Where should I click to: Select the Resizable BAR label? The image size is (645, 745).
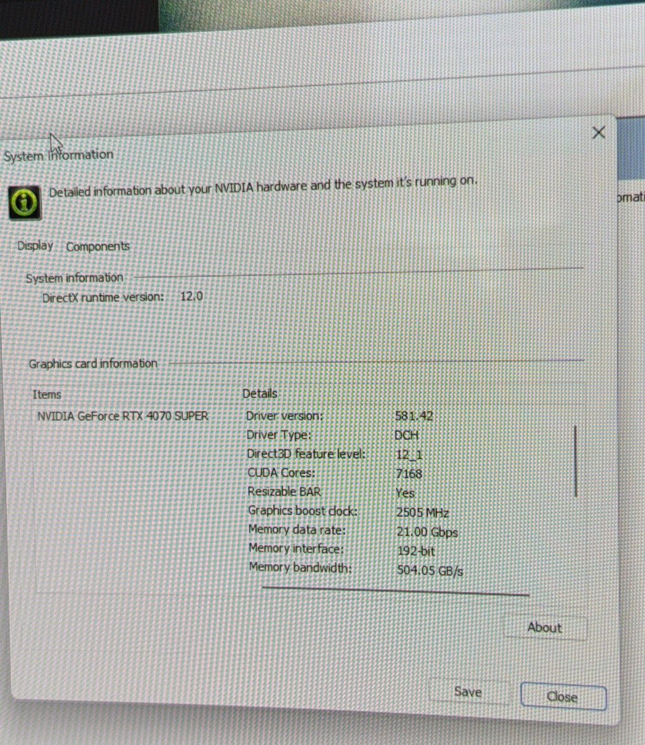[x=284, y=491]
